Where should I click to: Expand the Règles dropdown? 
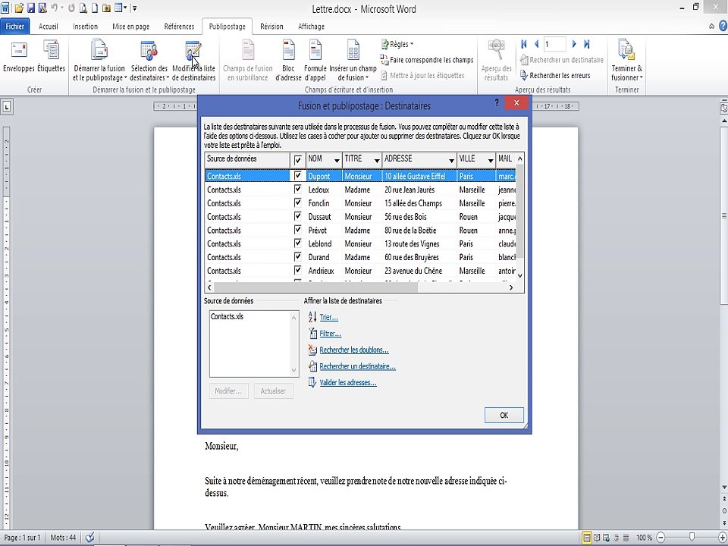[x=397, y=44]
